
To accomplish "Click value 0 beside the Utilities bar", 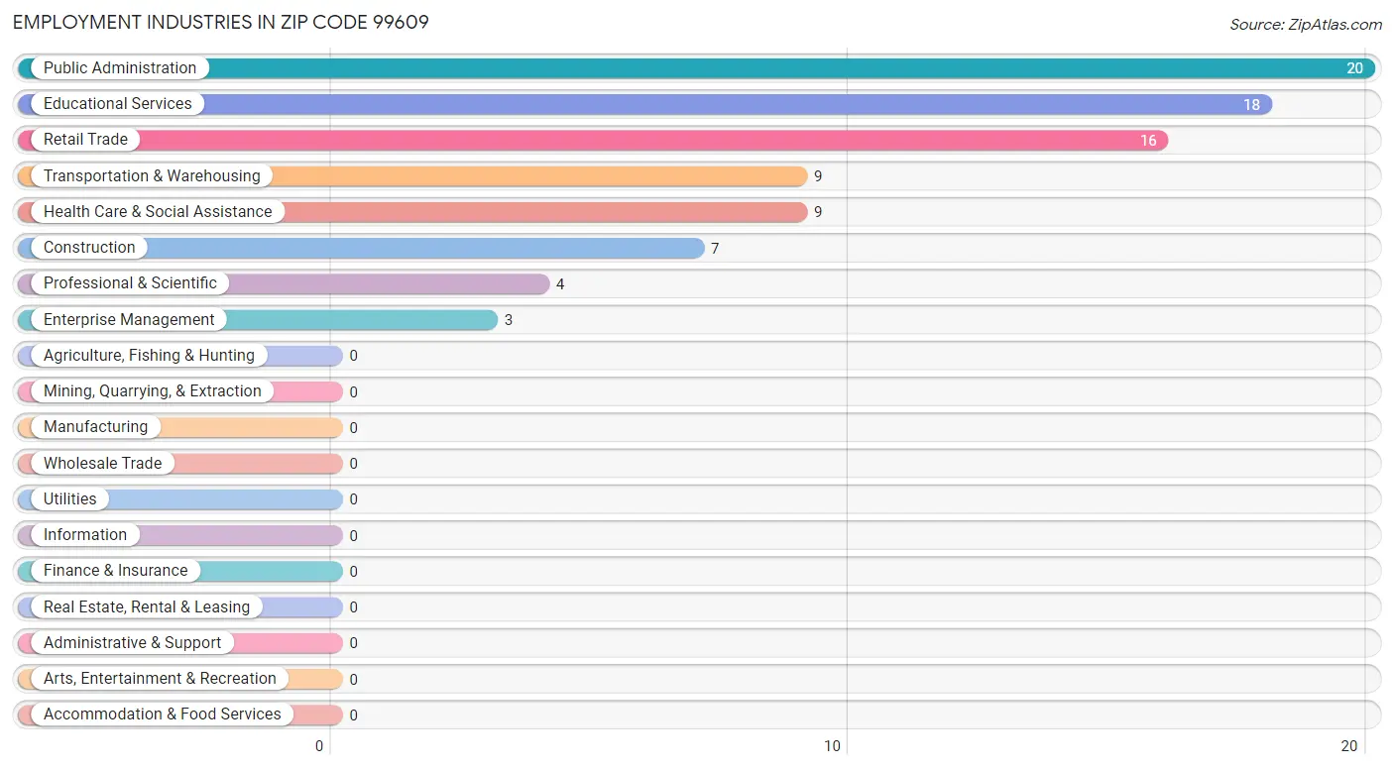I will [354, 500].
